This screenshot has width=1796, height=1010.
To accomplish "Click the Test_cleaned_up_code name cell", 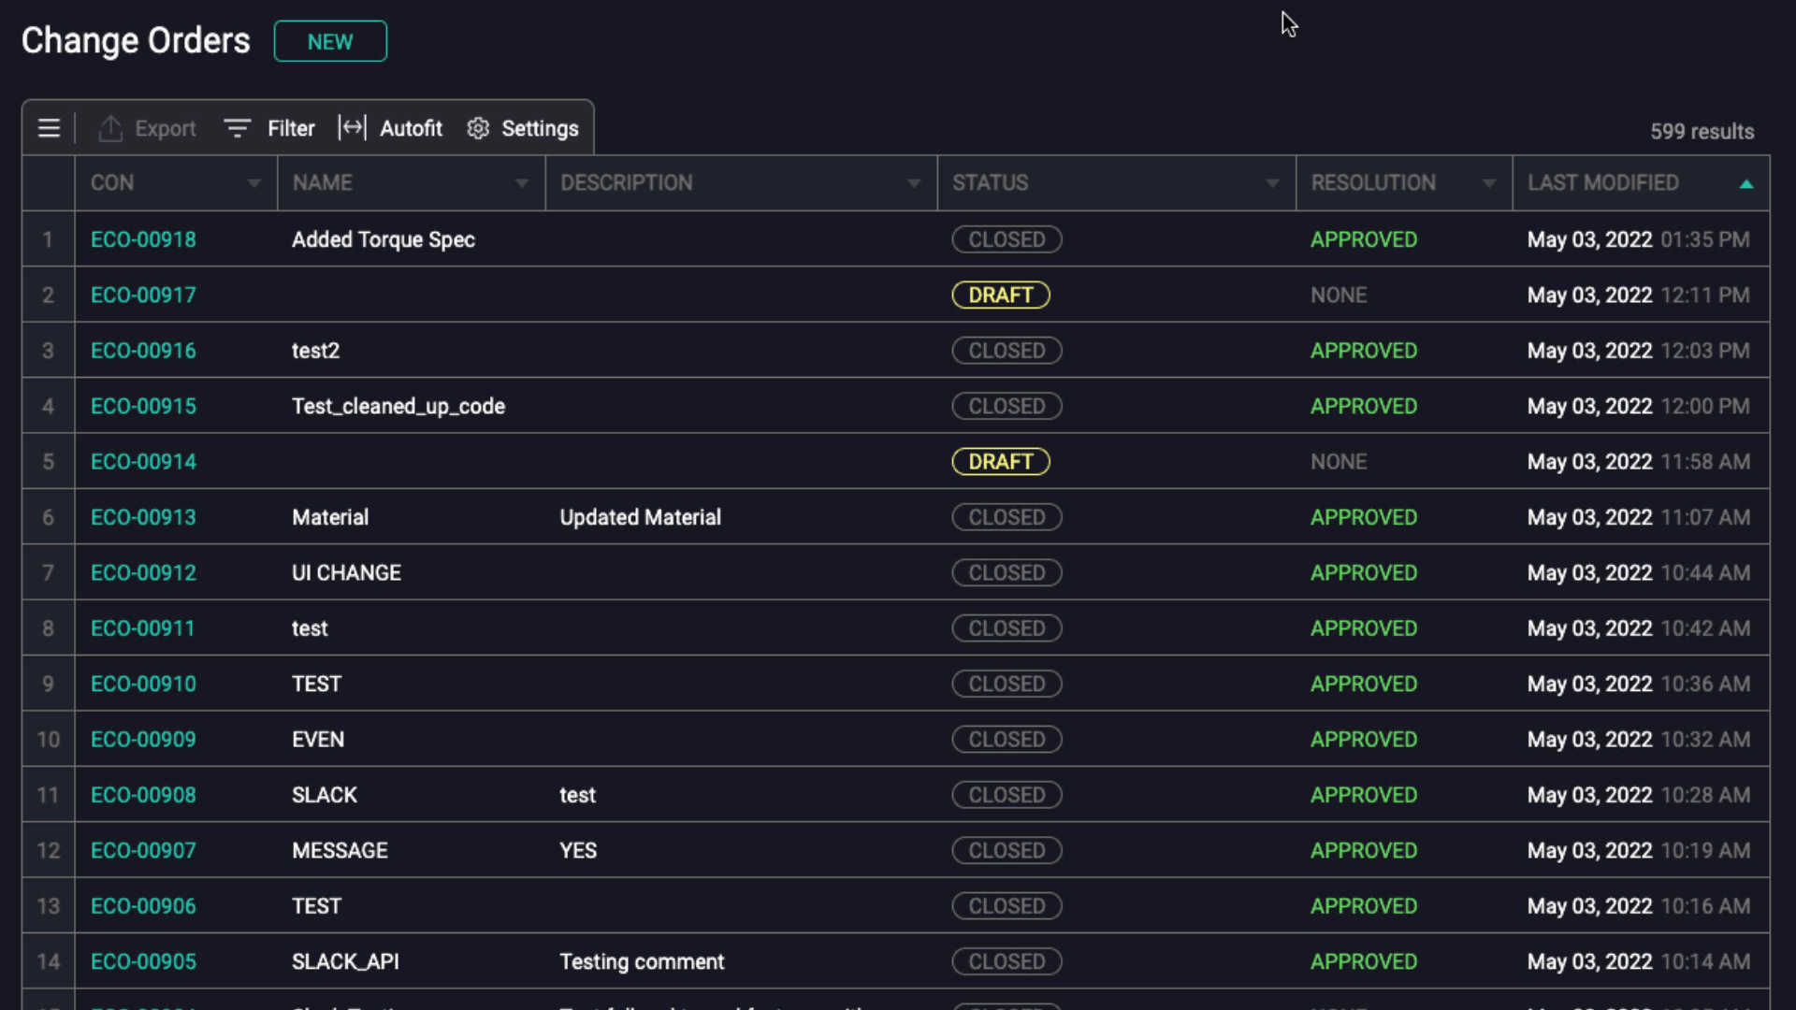I will 398,406.
